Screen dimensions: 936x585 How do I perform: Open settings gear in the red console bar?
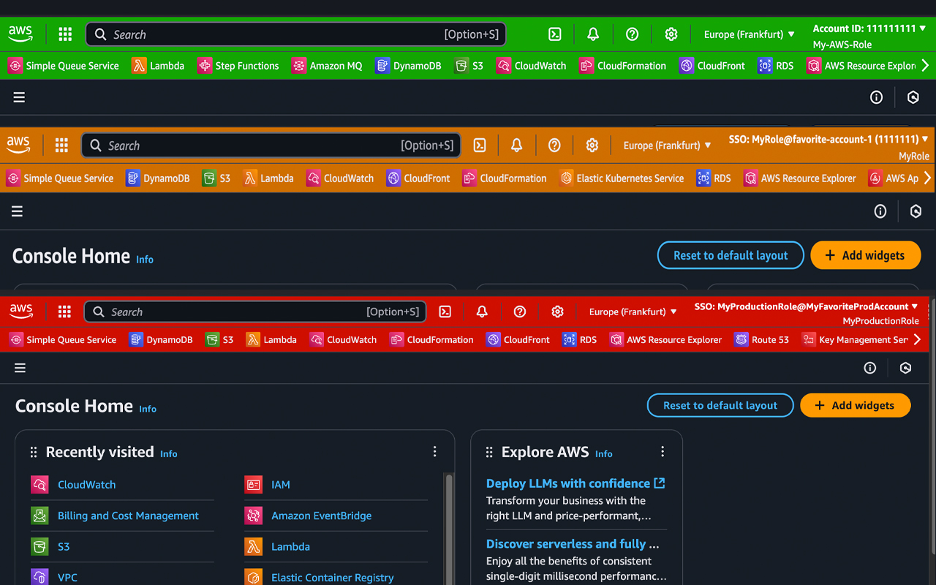click(557, 312)
